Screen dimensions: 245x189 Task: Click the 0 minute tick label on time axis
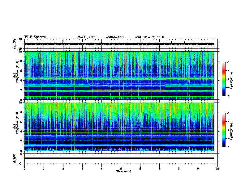tap(24, 169)
